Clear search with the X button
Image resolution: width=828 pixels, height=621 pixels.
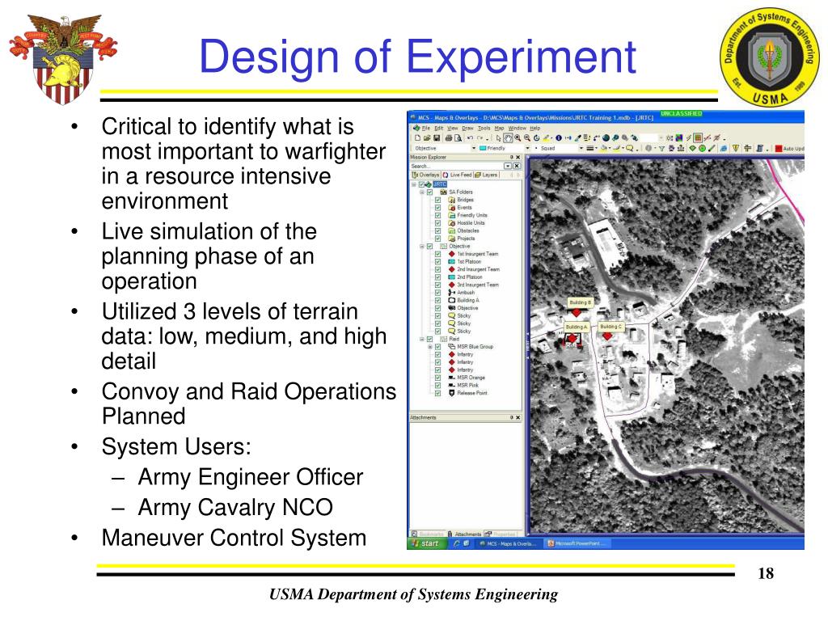[517, 166]
